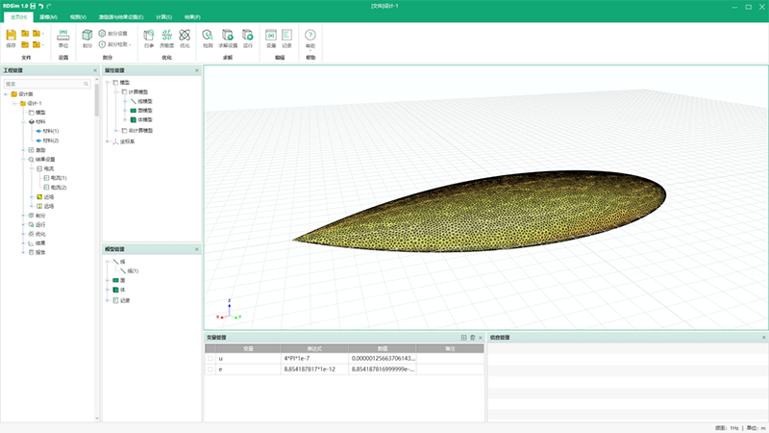769x433 pixels.
Task: Tick the checkbox for variable e
Action: pos(211,369)
